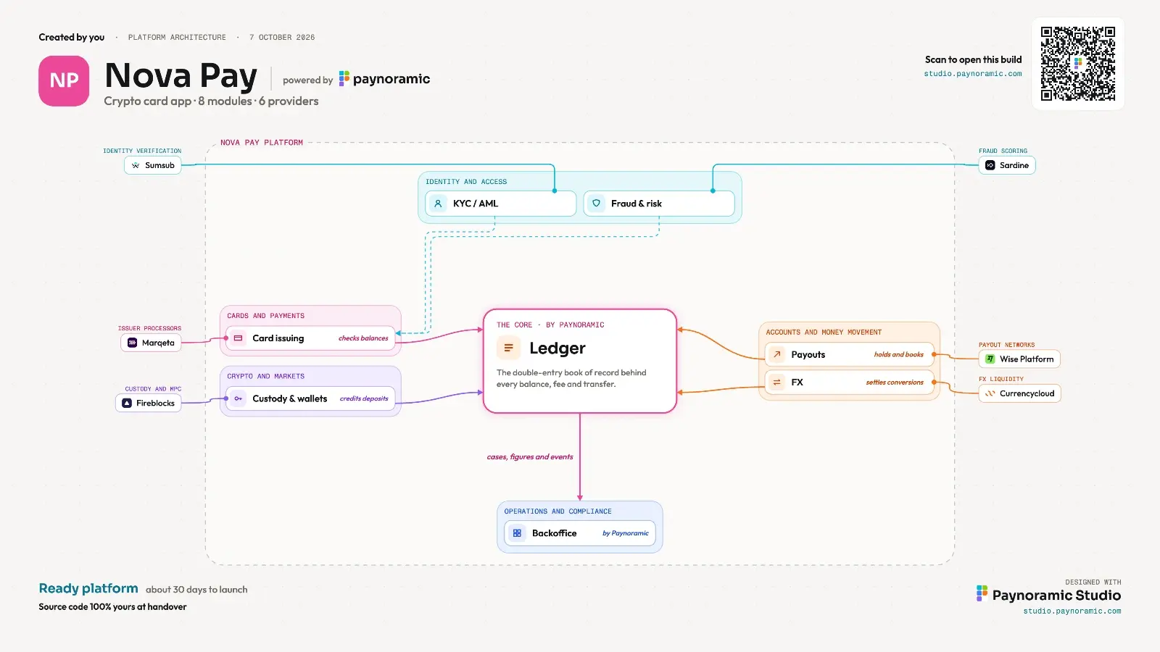This screenshot has width=1160, height=652.
Task: Open the QR code for this build
Action: pyautogui.click(x=1078, y=64)
